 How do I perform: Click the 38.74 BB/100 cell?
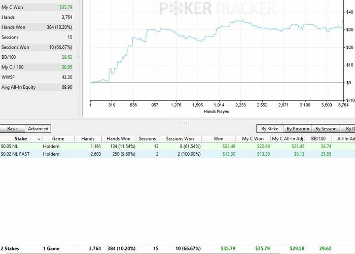(326, 147)
